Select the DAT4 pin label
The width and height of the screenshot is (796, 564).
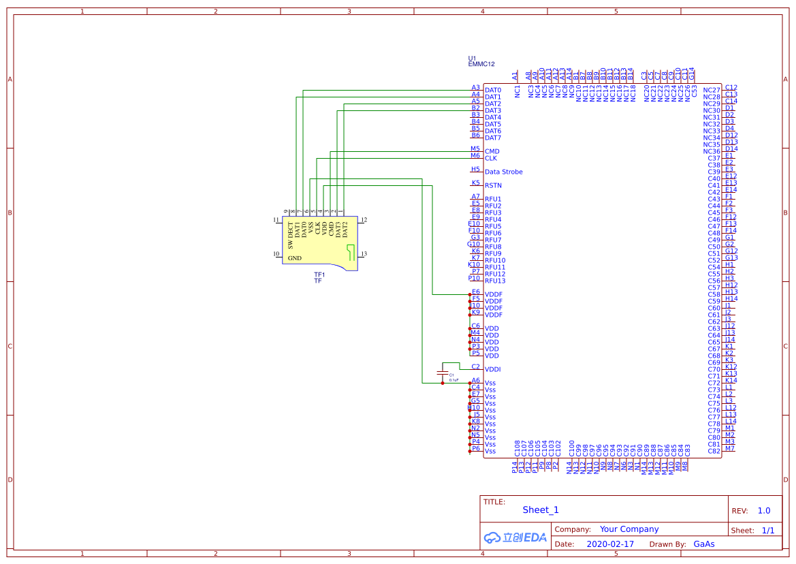pos(492,117)
